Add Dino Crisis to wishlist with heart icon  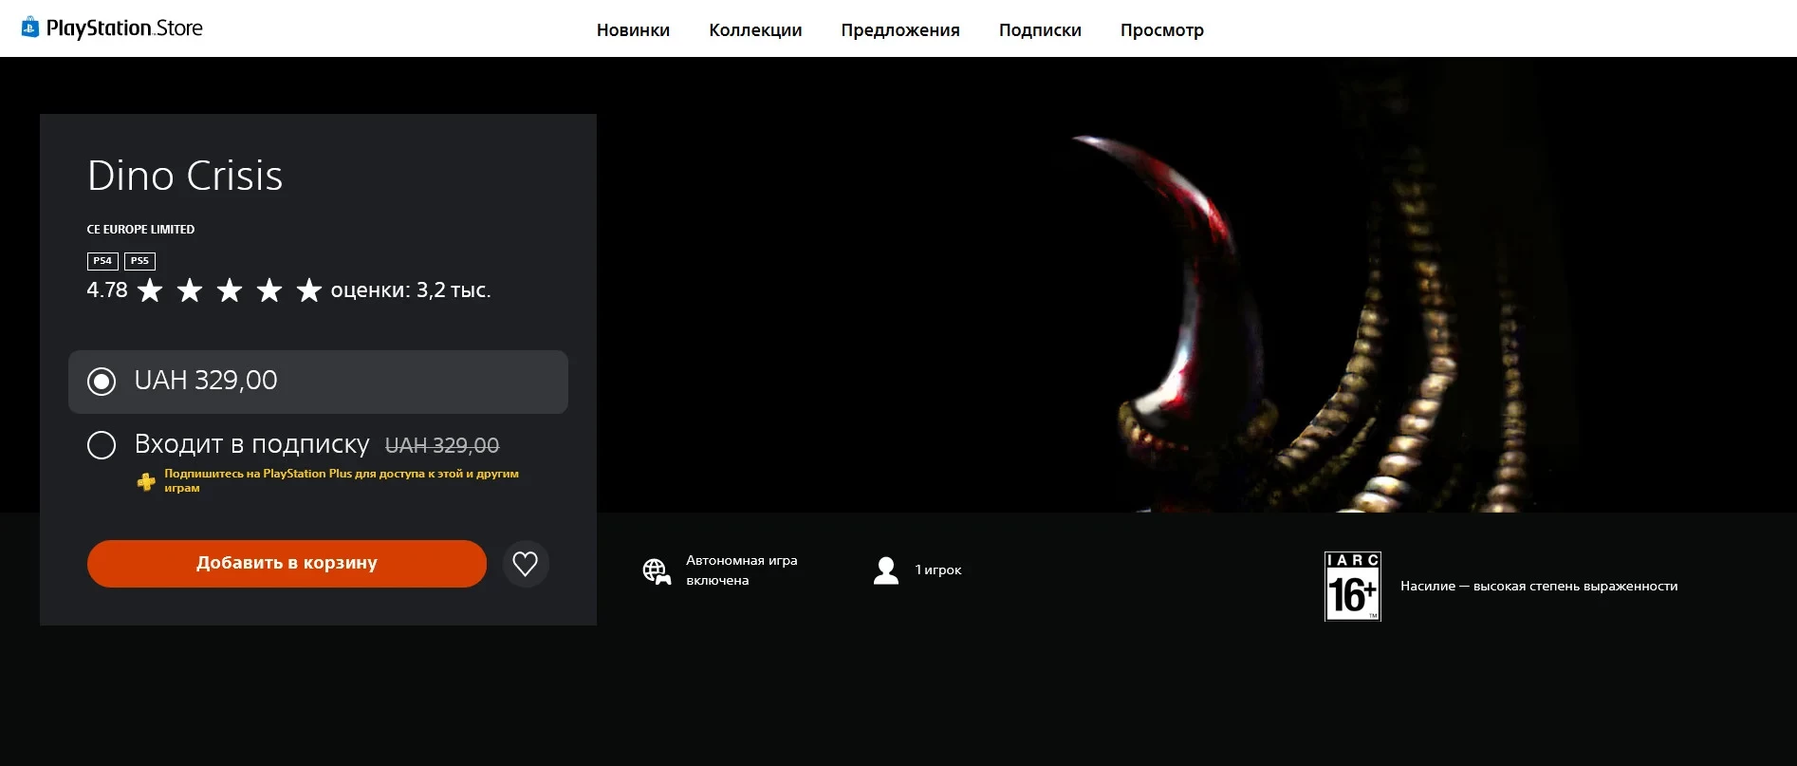(525, 564)
